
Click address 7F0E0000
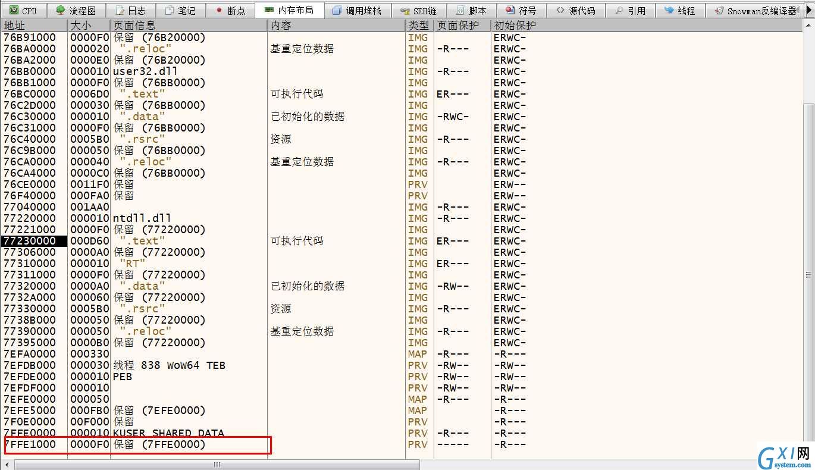click(30, 422)
